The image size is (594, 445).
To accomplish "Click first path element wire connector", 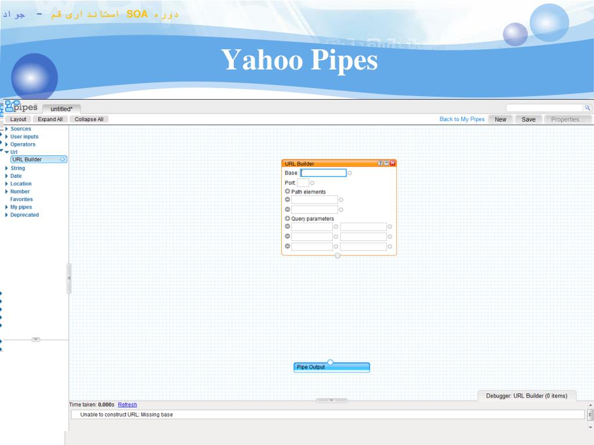I will [341, 200].
